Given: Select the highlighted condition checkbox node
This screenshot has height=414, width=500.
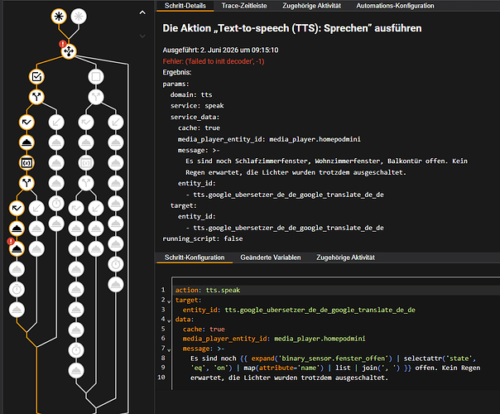Looking at the screenshot, I should pos(36,76).
